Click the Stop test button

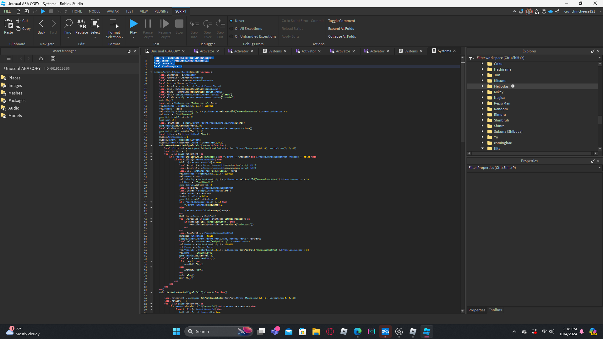[x=179, y=24]
